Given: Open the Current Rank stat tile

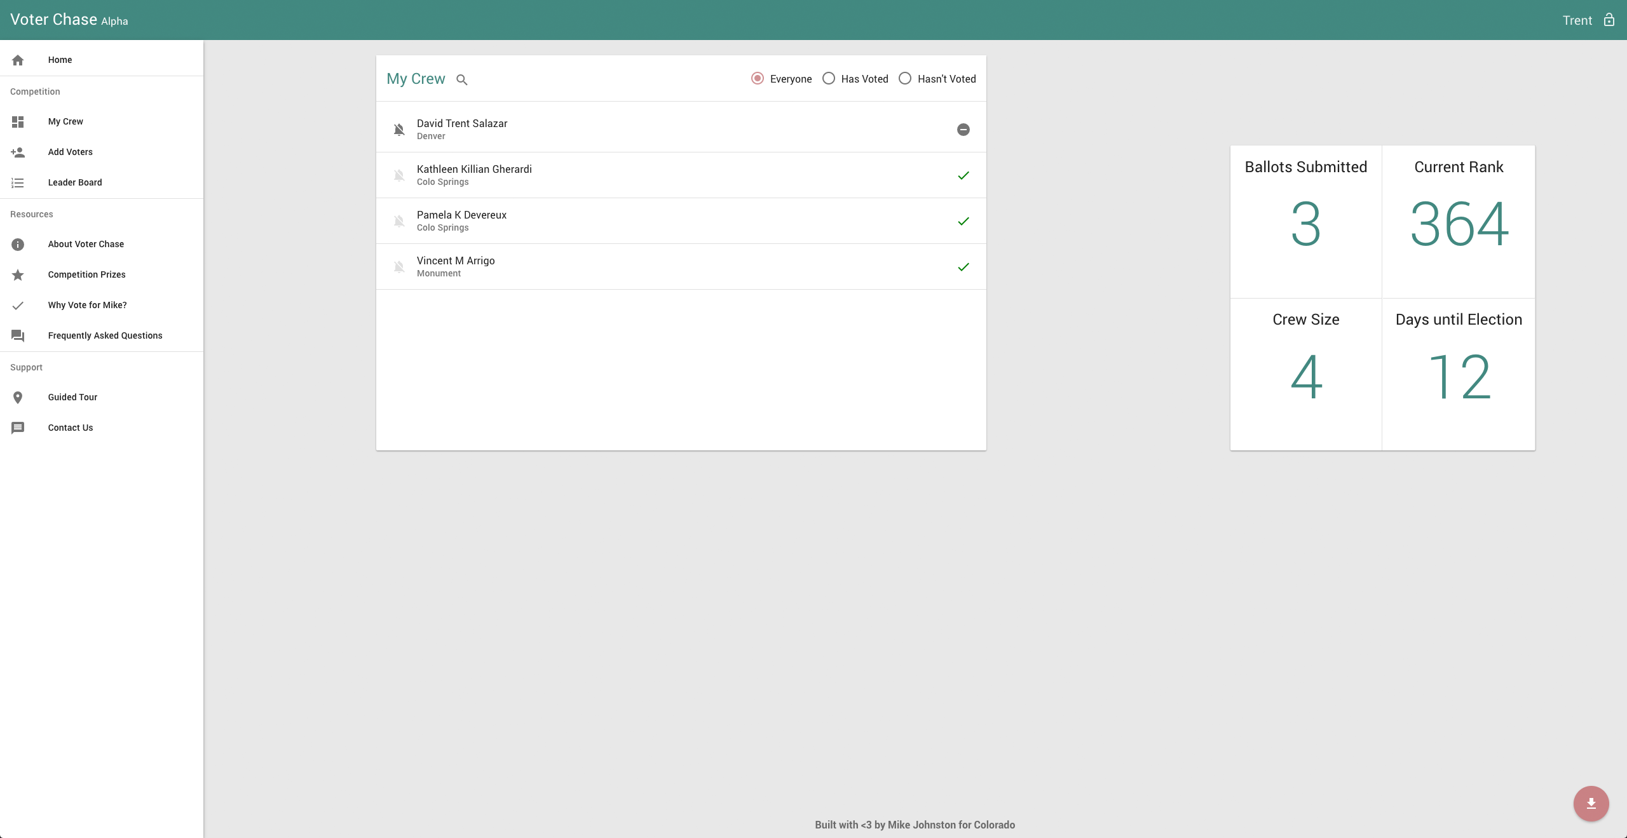Looking at the screenshot, I should (1459, 222).
